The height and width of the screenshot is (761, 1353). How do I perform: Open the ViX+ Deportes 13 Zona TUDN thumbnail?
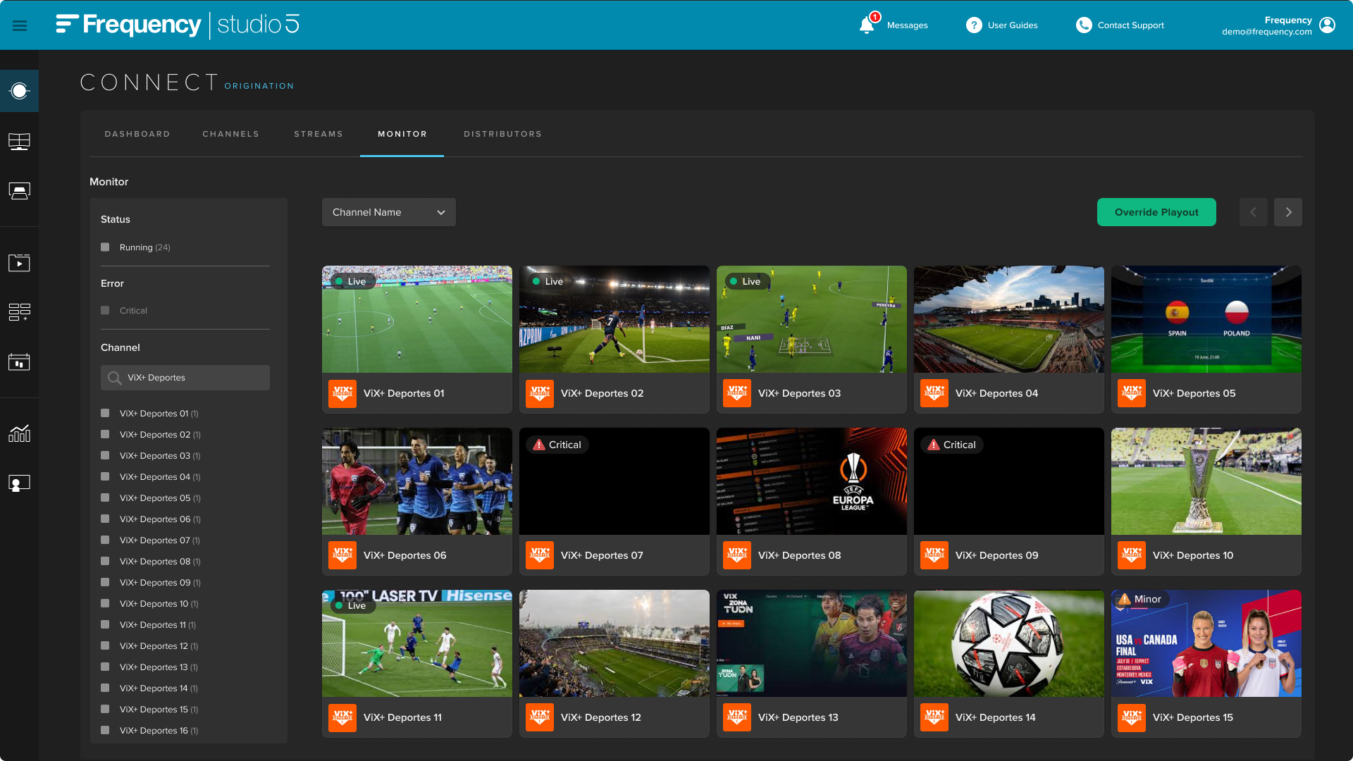(812, 643)
